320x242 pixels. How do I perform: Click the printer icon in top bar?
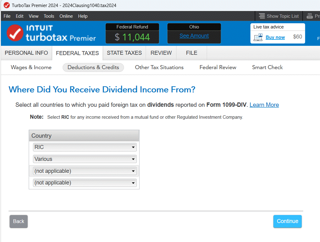(310, 16)
